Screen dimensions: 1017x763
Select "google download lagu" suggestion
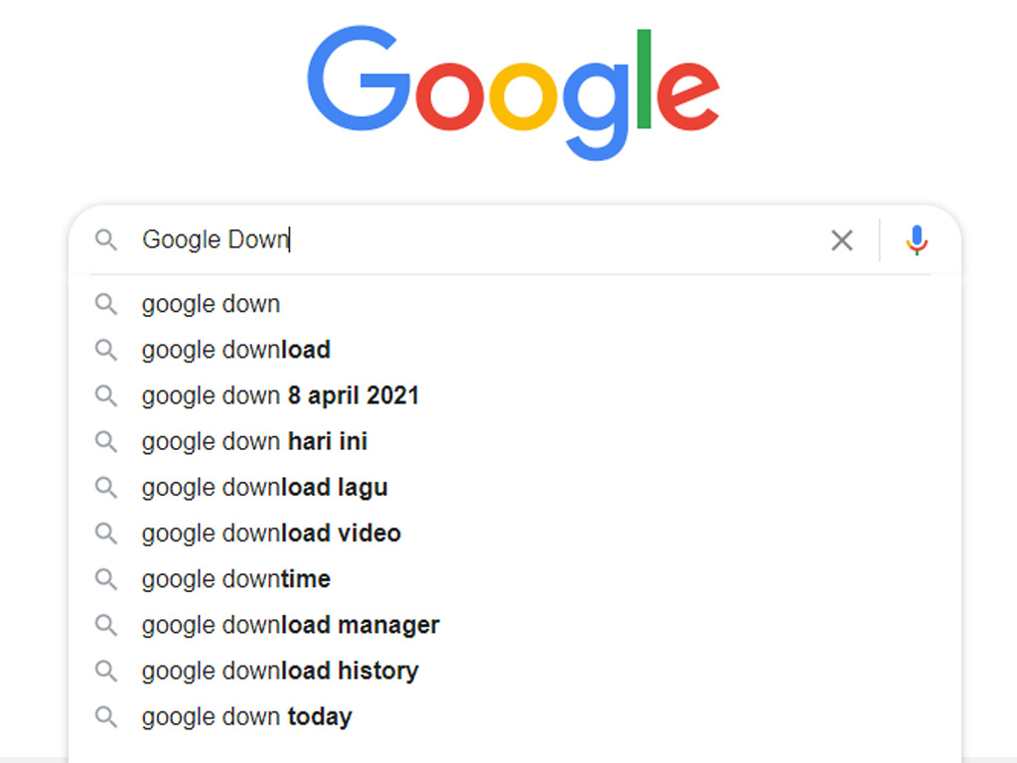pos(264,488)
